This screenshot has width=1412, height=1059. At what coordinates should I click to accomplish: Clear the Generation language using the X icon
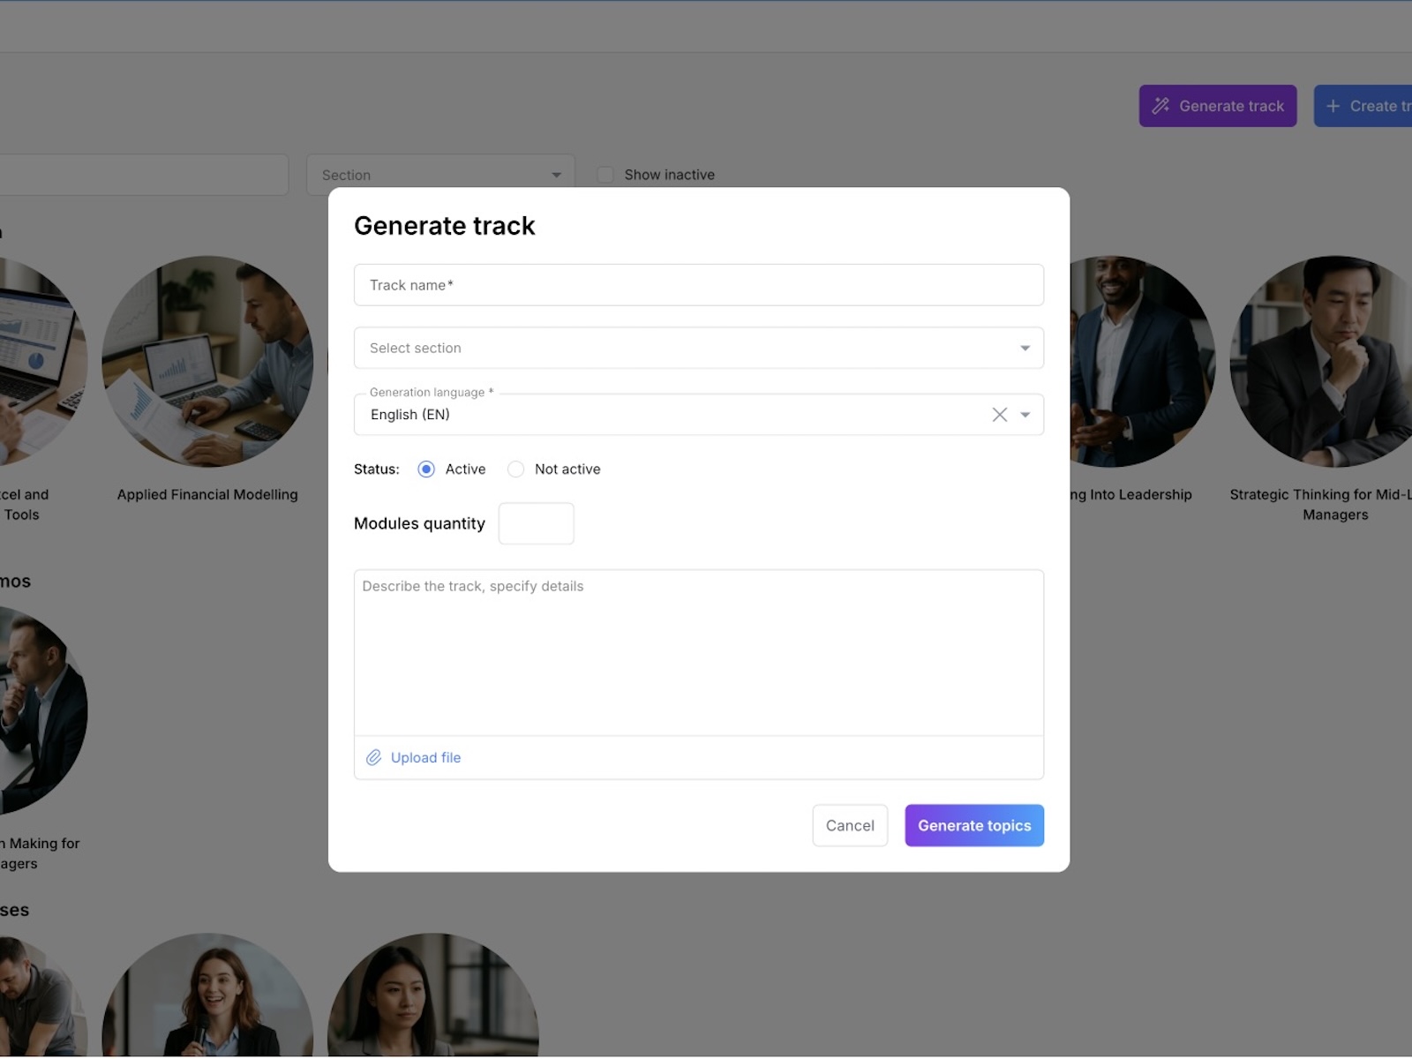coord(998,414)
